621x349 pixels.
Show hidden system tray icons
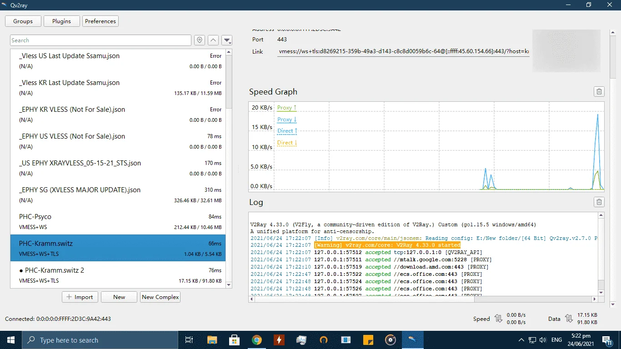coord(521,340)
